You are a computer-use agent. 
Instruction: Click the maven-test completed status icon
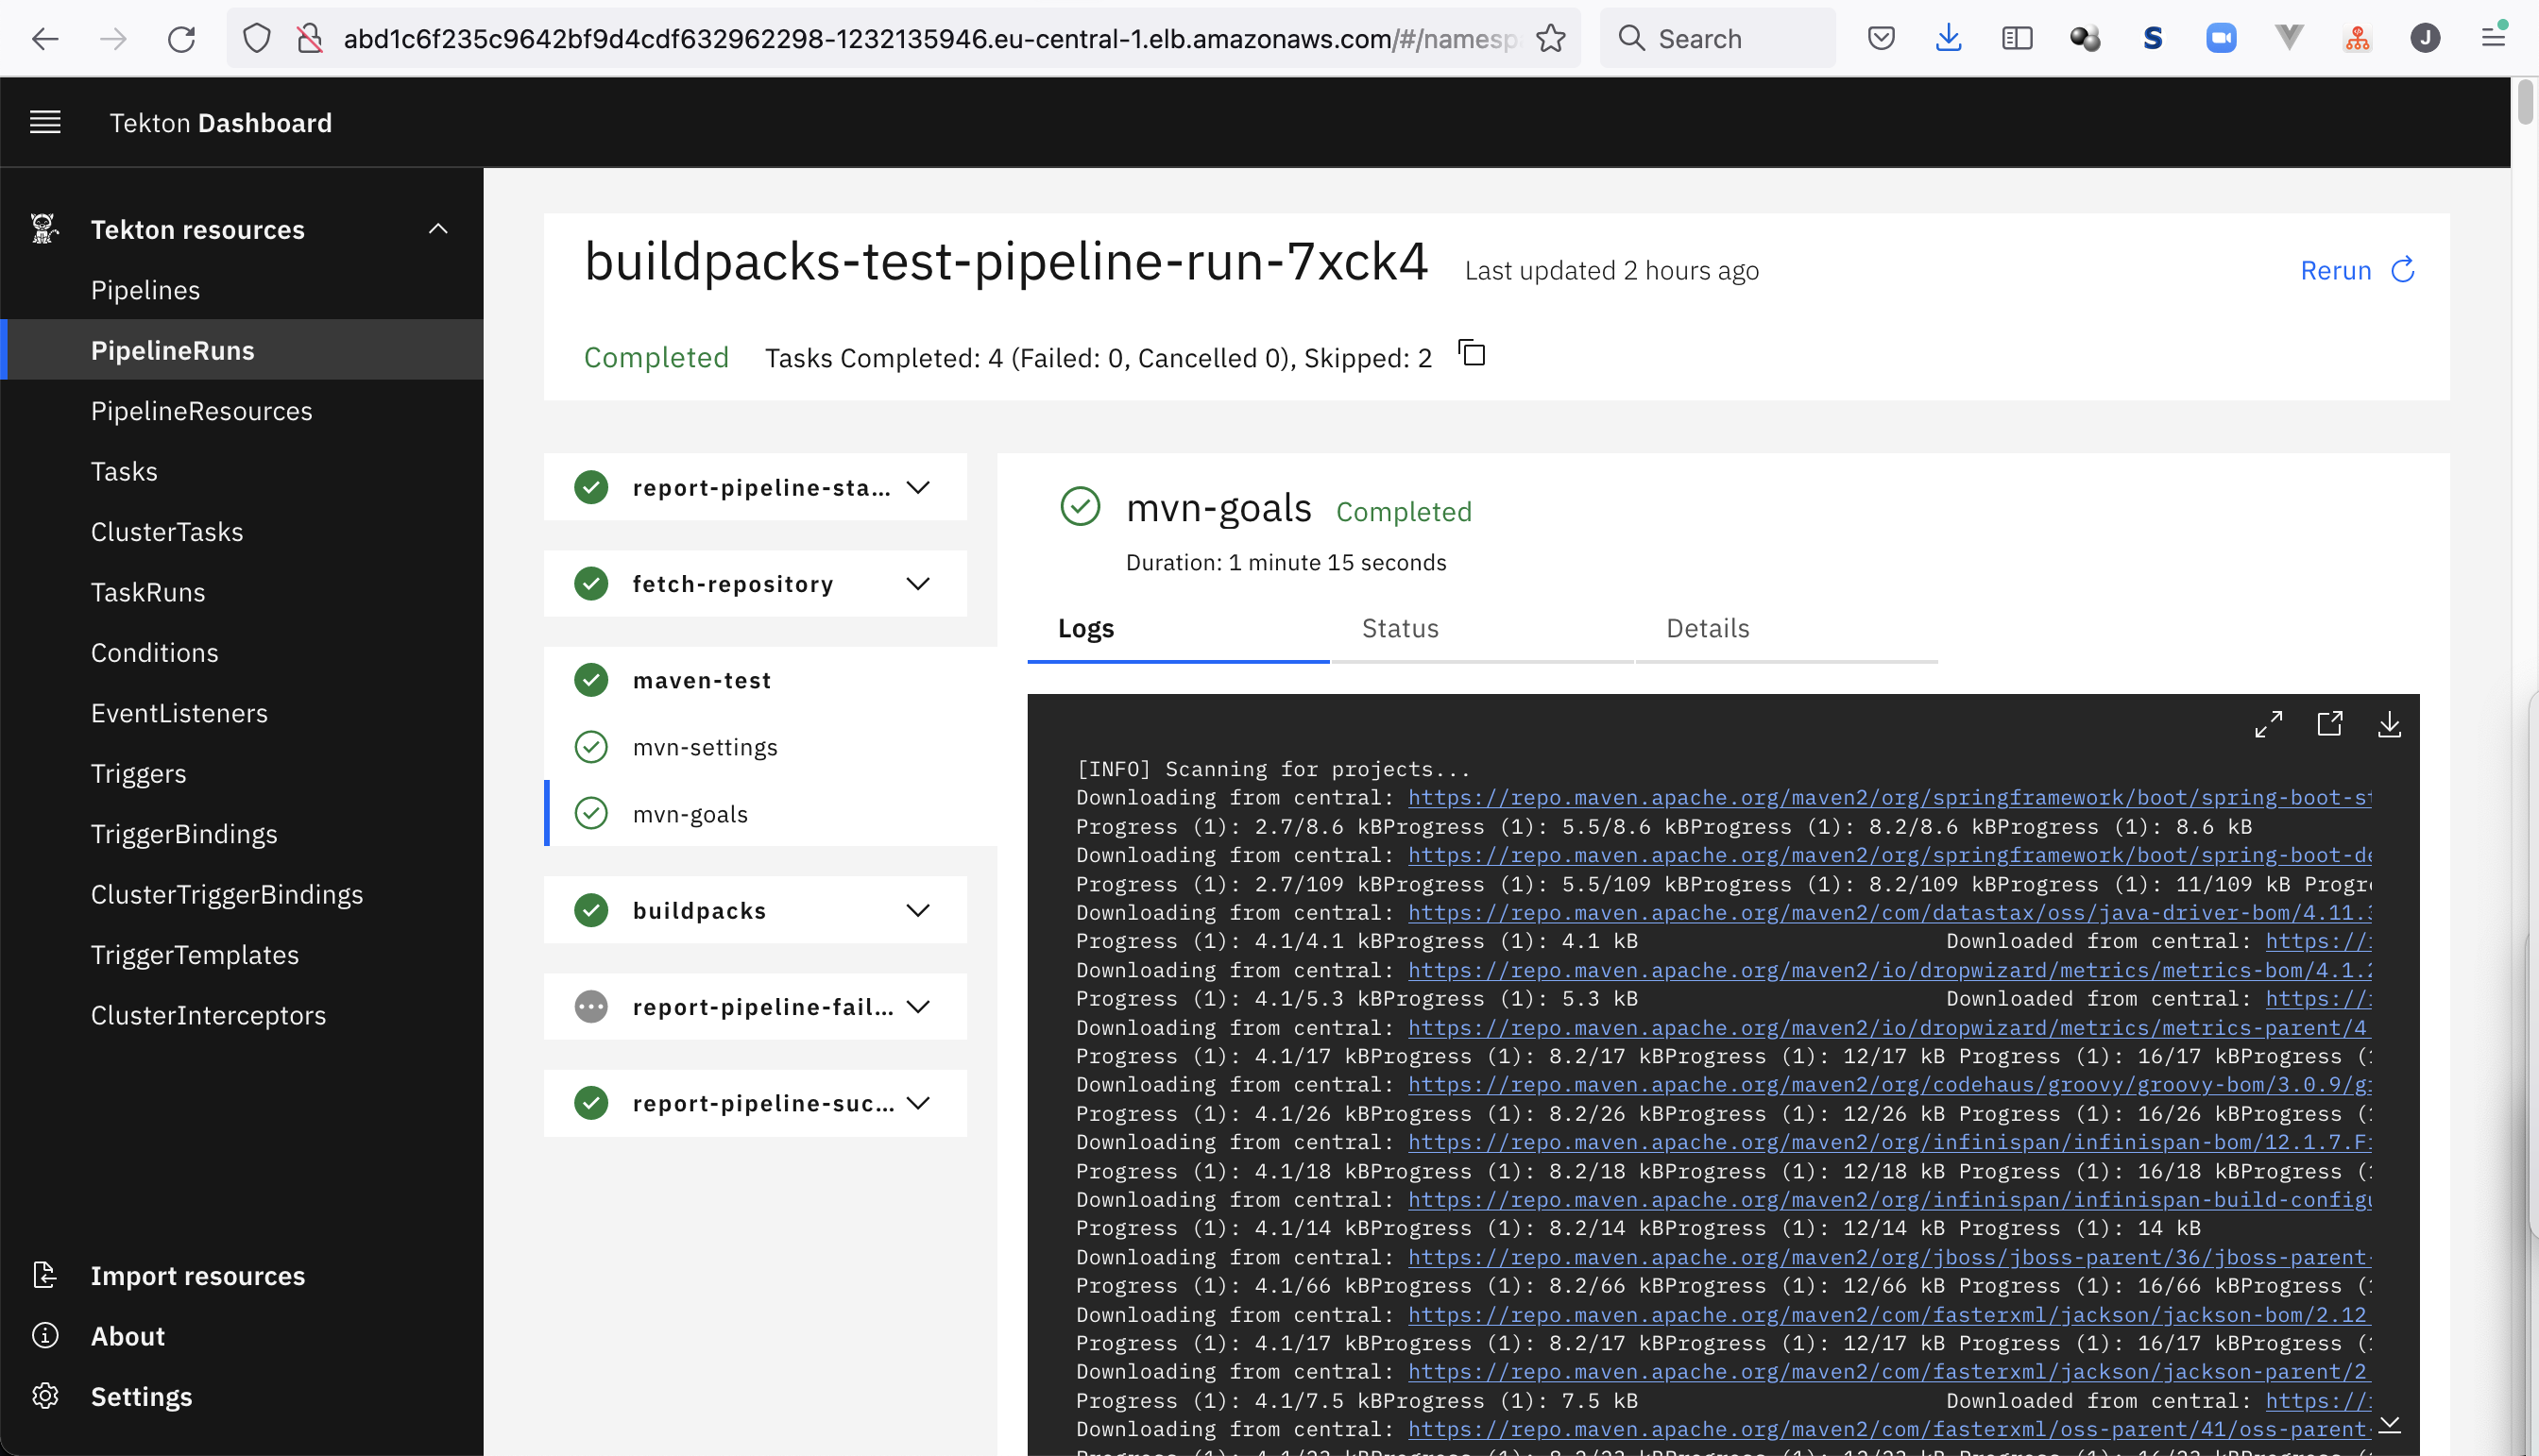click(591, 680)
